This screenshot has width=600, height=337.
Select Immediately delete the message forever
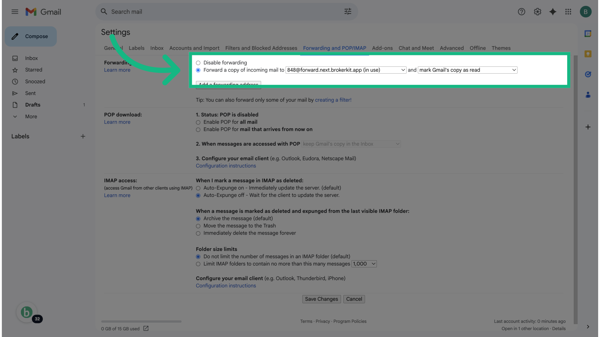[x=198, y=233]
